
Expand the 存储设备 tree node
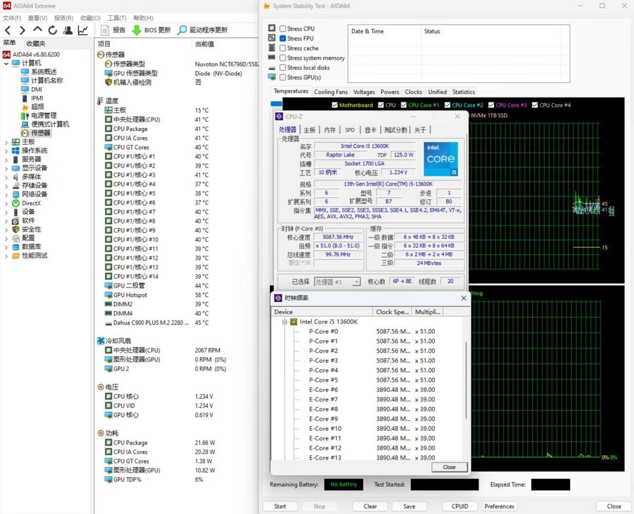pyautogui.click(x=6, y=186)
